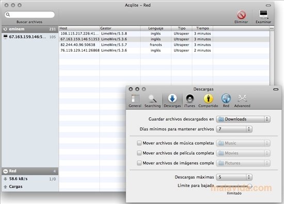The height and width of the screenshot is (204, 284).
Task: Click the Eliminar toolbar icon
Action: pos(241,14)
